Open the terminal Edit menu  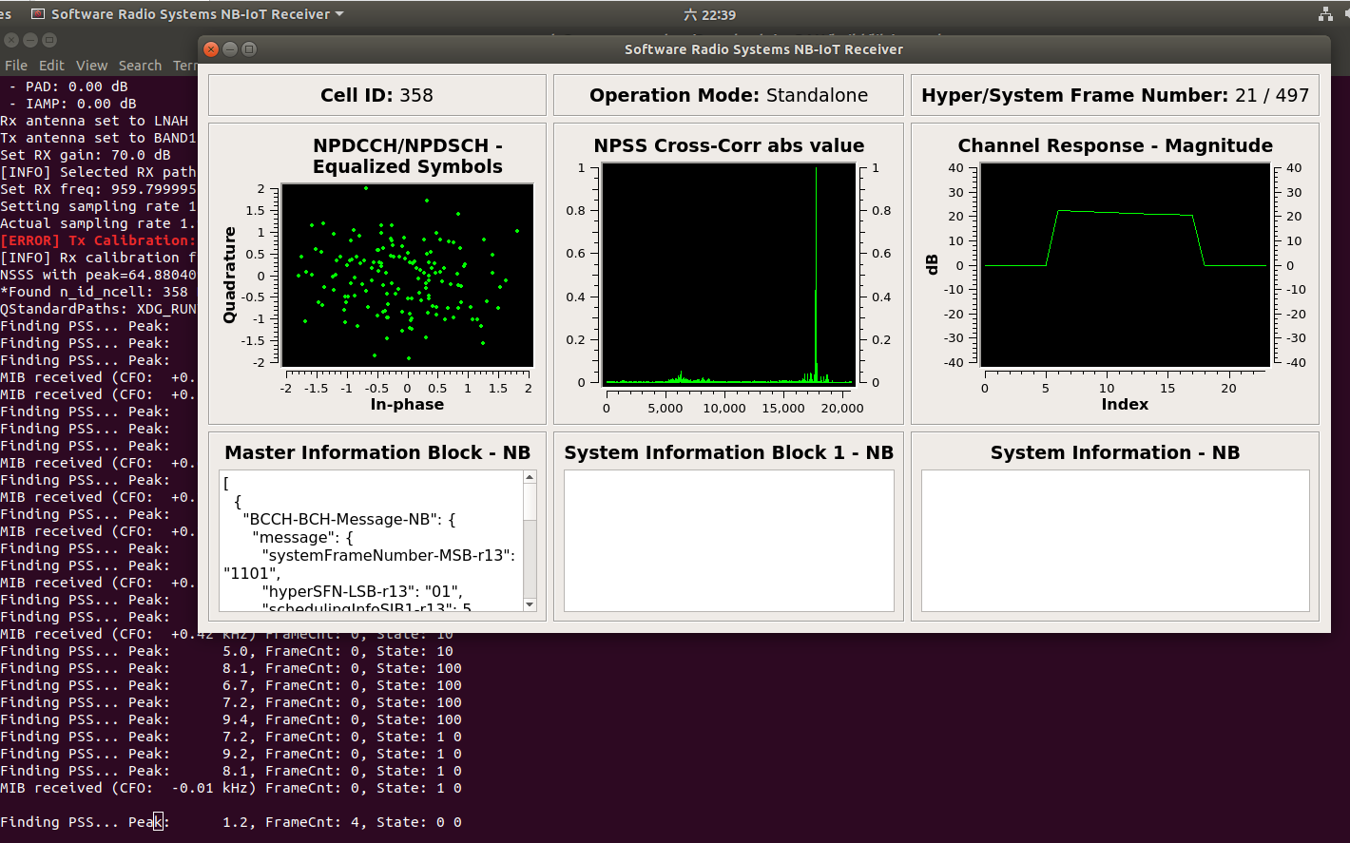tap(51, 66)
